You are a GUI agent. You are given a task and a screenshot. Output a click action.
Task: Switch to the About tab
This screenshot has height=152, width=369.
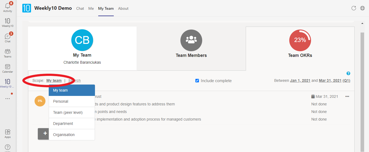click(123, 8)
